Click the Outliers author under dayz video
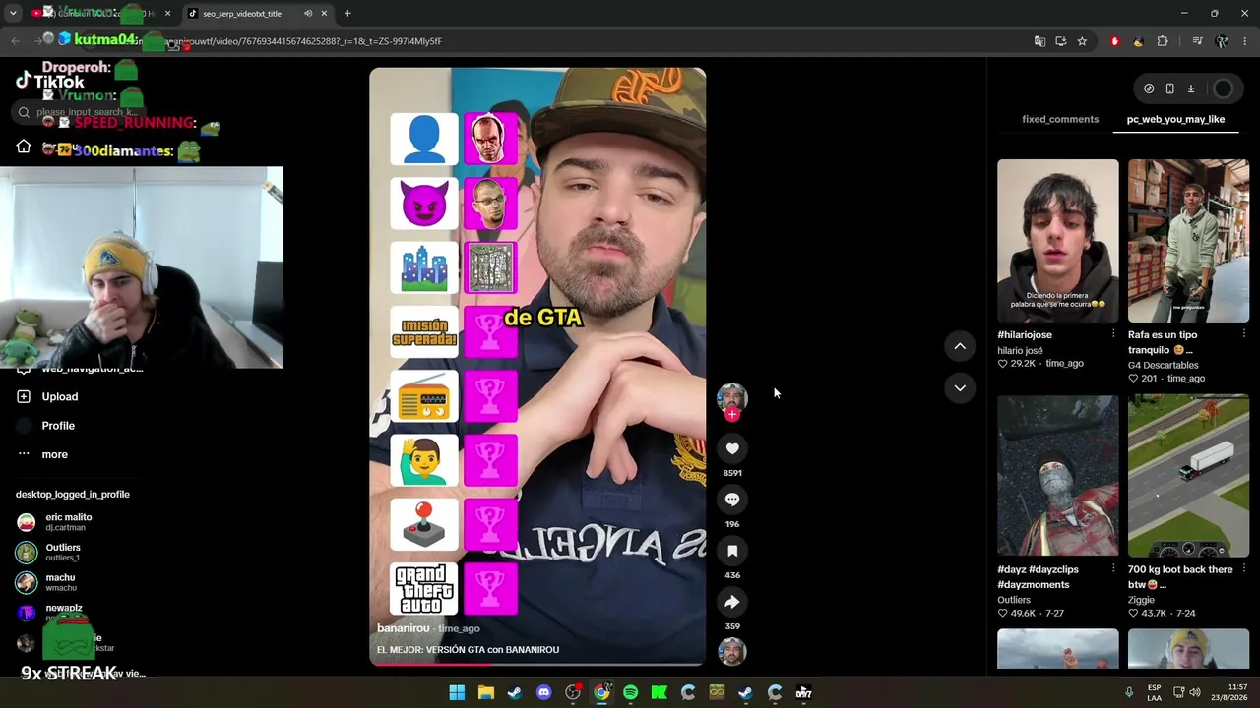Image resolution: width=1260 pixels, height=708 pixels. 1014,600
